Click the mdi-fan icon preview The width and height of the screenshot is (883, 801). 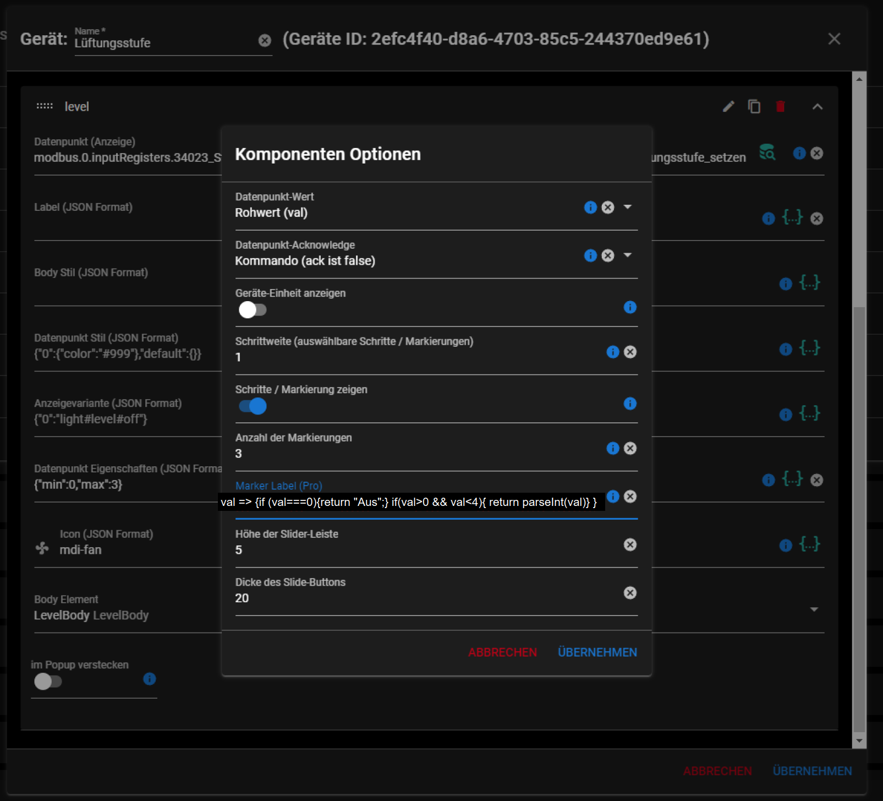(x=42, y=548)
